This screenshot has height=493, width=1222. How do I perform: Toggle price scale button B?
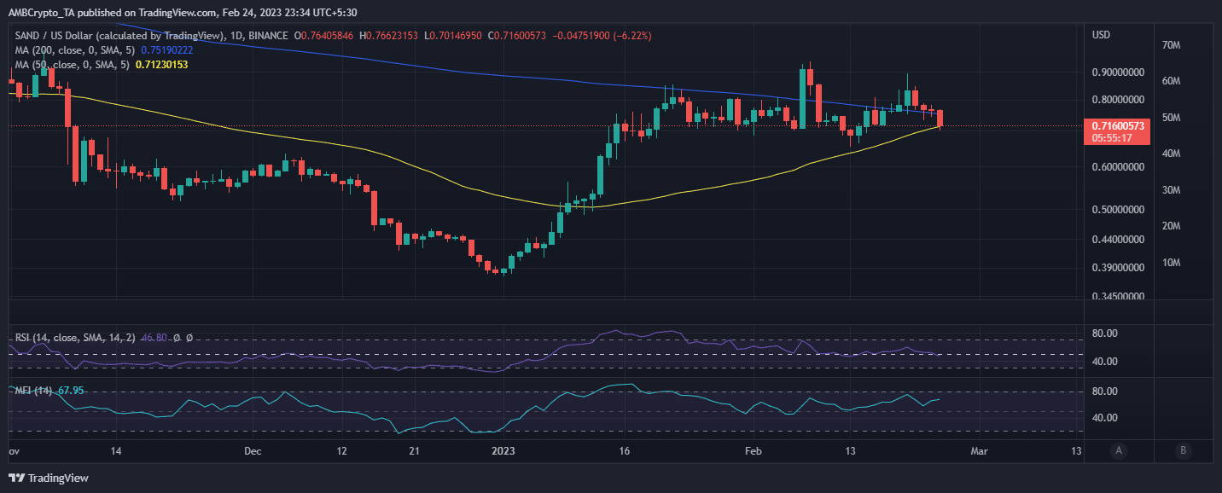point(1182,451)
